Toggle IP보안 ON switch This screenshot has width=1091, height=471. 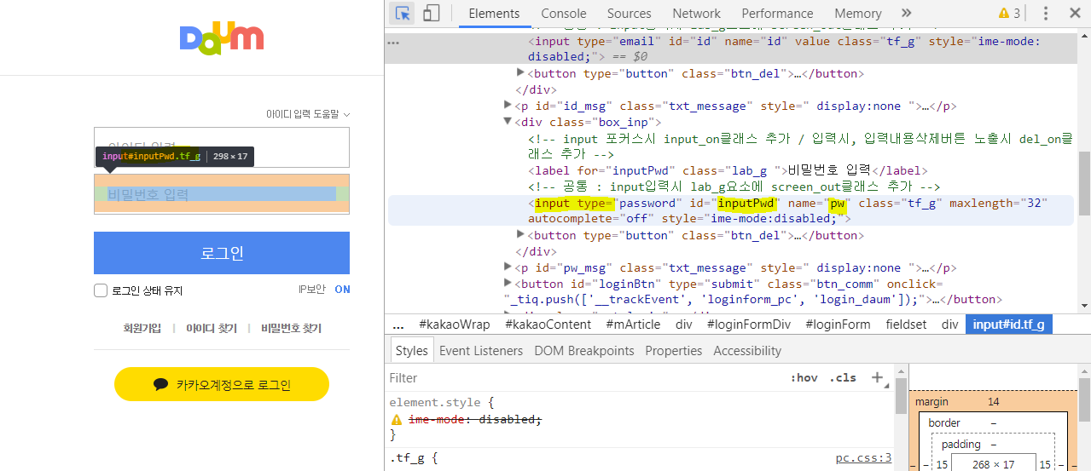[x=342, y=290]
